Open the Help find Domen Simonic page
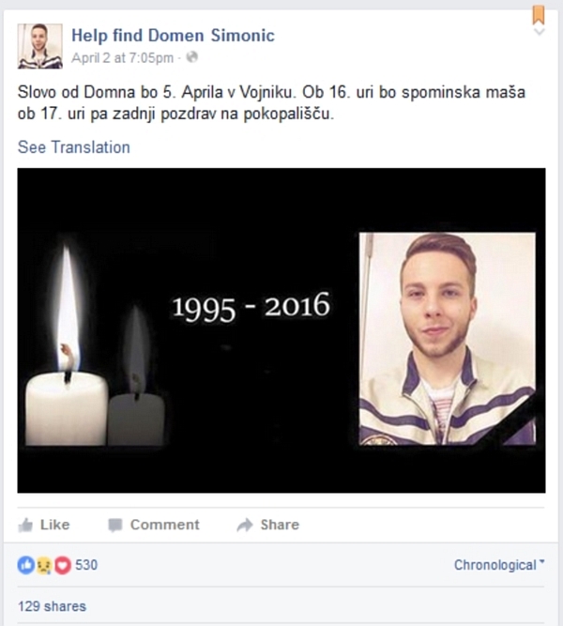Screen dimensions: 563x626 pyautogui.click(x=173, y=36)
